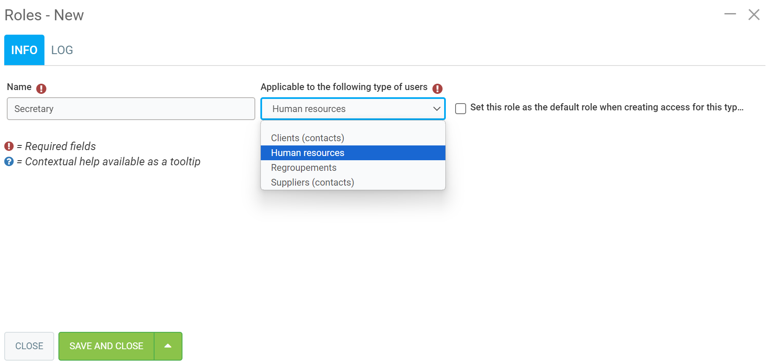Screen dimensions: 768x364
Task: Focus the Name field containing Secretary
Action: click(131, 109)
